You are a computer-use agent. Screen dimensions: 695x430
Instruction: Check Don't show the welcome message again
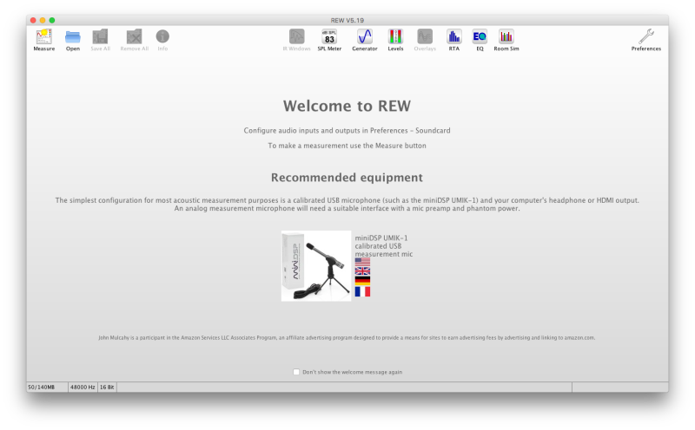296,372
